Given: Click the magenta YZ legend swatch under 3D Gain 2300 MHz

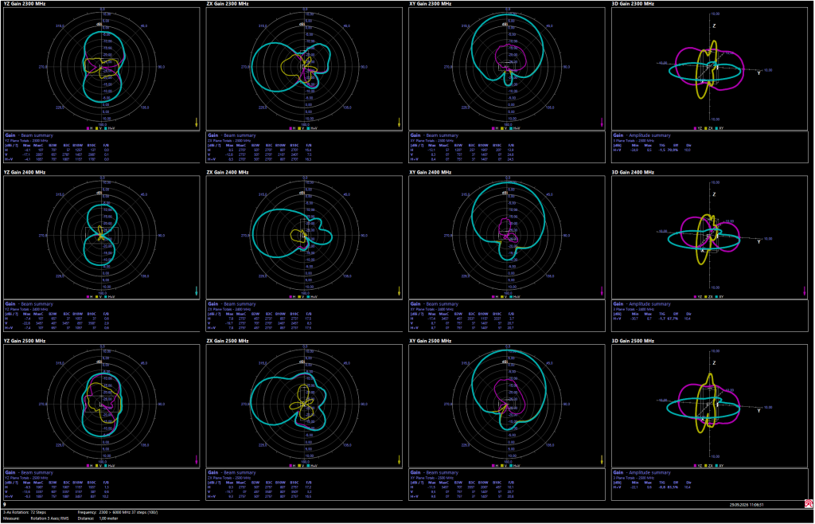Looking at the screenshot, I should coord(695,127).
